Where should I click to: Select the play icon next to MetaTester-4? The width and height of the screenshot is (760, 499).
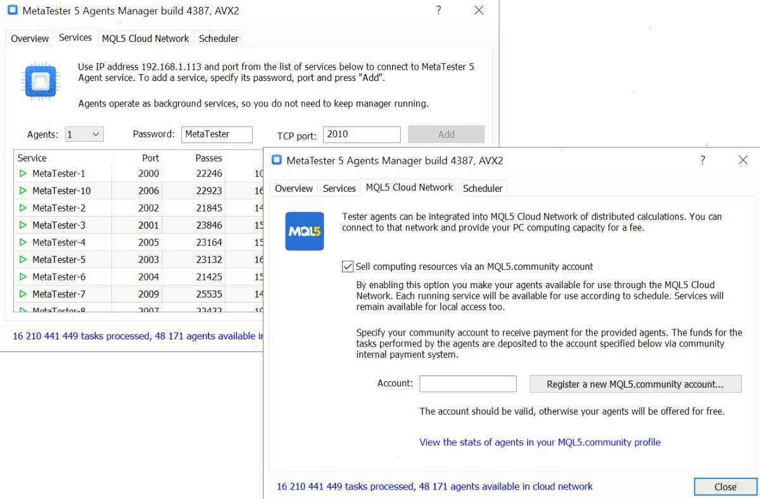(x=23, y=243)
